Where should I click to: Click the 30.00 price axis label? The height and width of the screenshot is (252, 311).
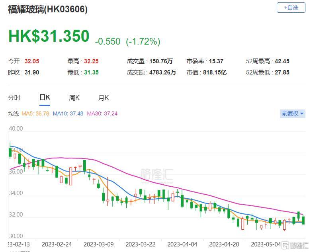click(16, 236)
